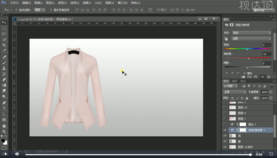Hide the 亮 layer
This screenshot has height=158, width=277.
point(225,136)
